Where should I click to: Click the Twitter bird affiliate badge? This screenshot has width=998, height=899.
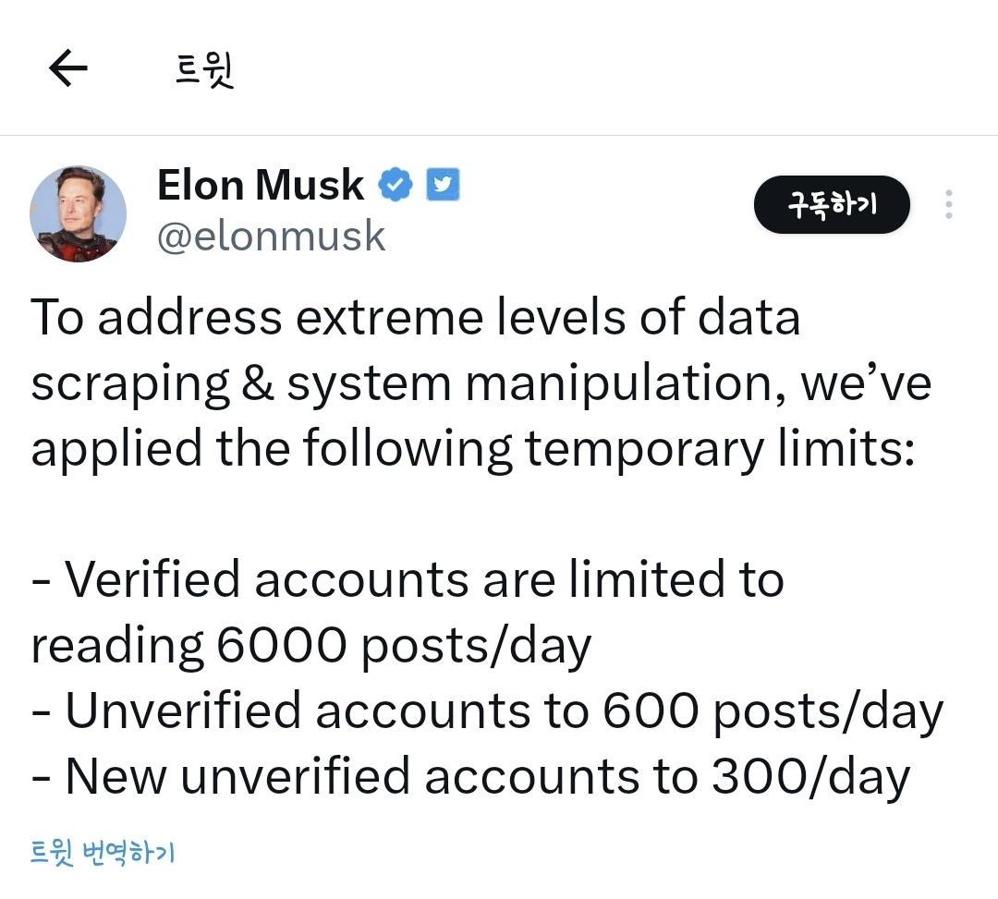pyautogui.click(x=443, y=185)
